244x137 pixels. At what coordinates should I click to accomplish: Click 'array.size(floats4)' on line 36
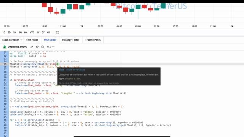coord(111,93)
